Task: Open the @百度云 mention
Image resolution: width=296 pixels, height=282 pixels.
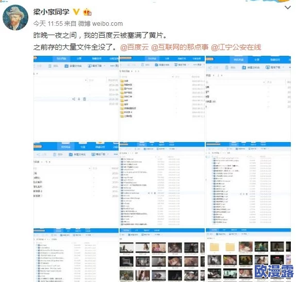Action: point(135,47)
